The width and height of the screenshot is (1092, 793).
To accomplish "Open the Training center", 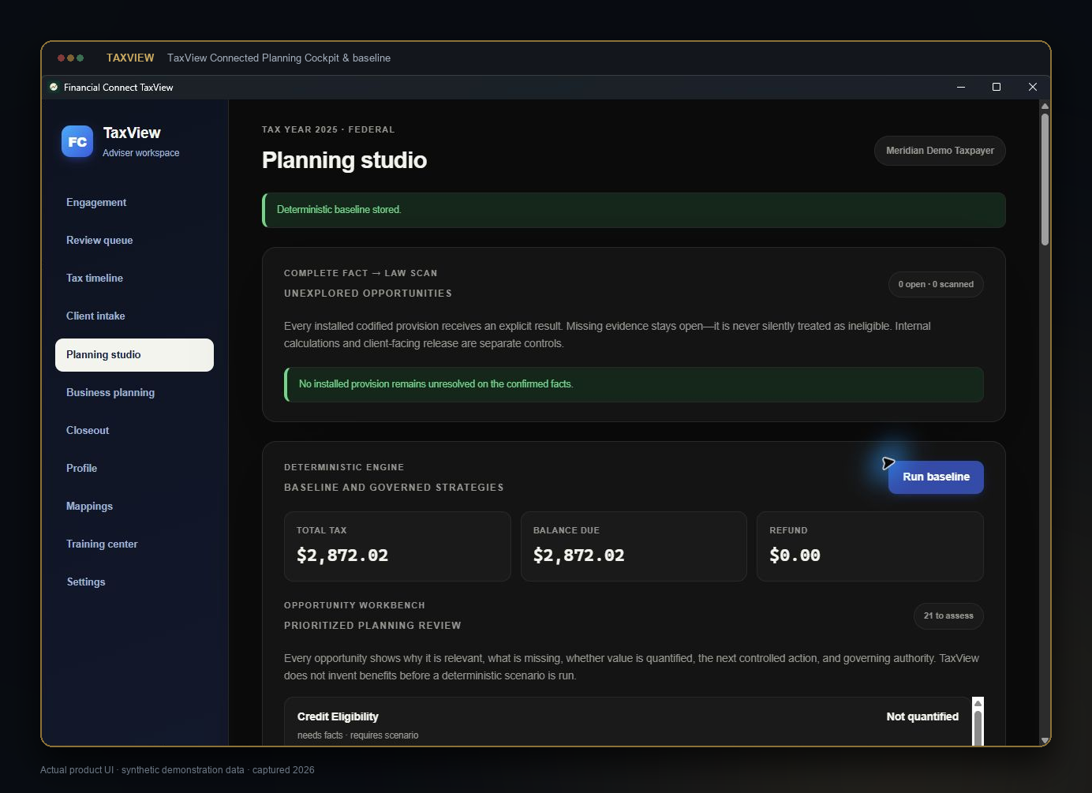I will (x=134, y=544).
